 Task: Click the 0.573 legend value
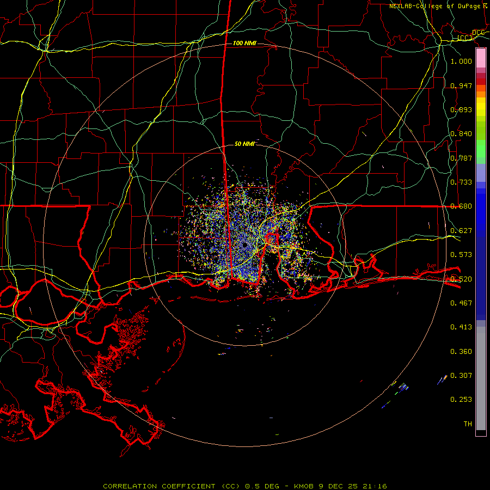point(461,255)
